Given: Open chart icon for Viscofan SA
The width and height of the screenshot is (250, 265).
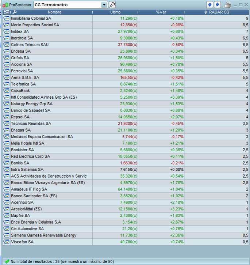Looking at the screenshot, I should pyautogui.click(x=7, y=242).
